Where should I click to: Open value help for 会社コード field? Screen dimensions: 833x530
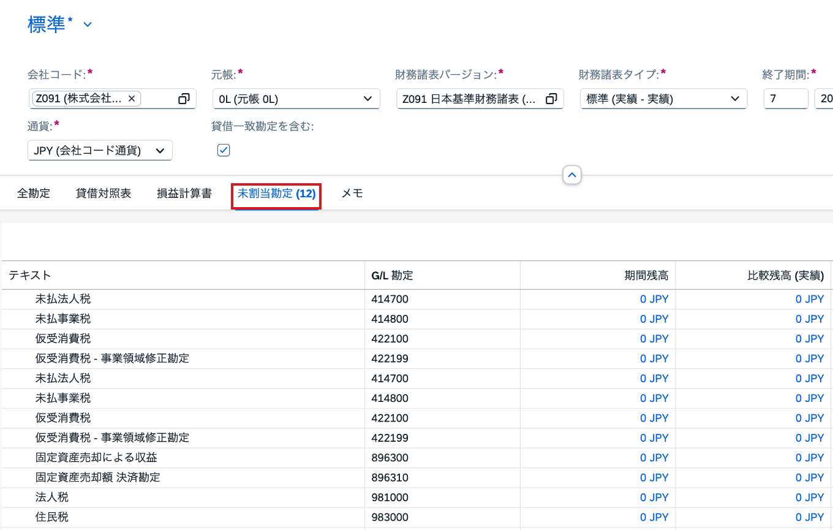184,99
